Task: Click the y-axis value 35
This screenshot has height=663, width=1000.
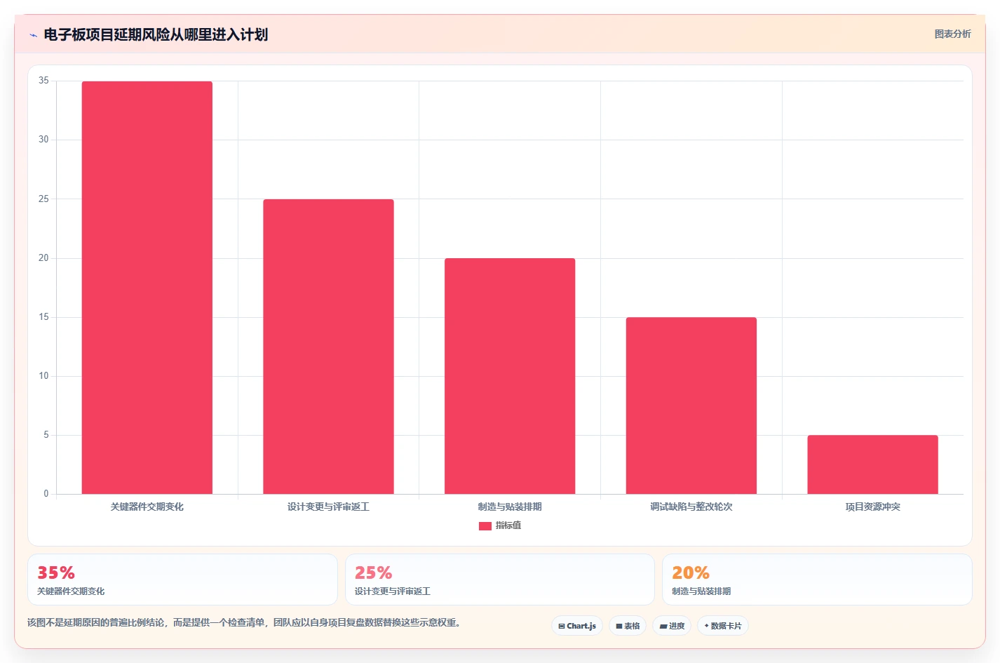Action: click(43, 81)
